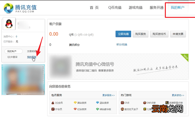Click the 购买游戏币 button

click(x=159, y=34)
